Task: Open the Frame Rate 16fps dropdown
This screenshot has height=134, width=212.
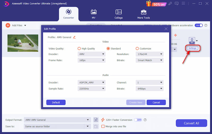Action: click(x=91, y=60)
